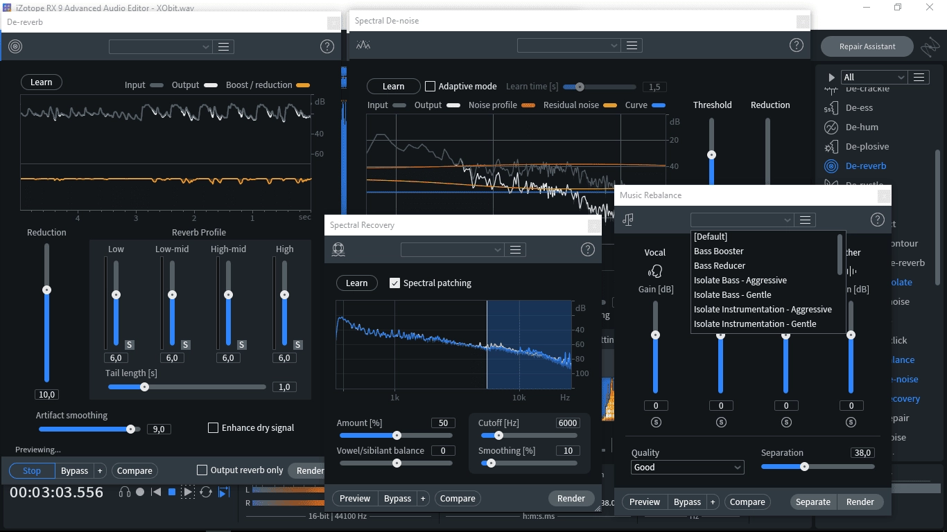The width and height of the screenshot is (947, 532).
Task: Open help for Music Rebalance
Action: click(877, 220)
